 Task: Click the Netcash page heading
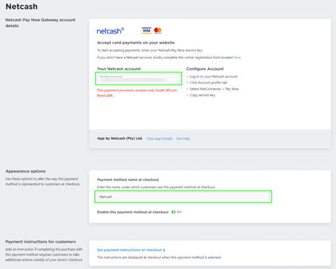22,7
